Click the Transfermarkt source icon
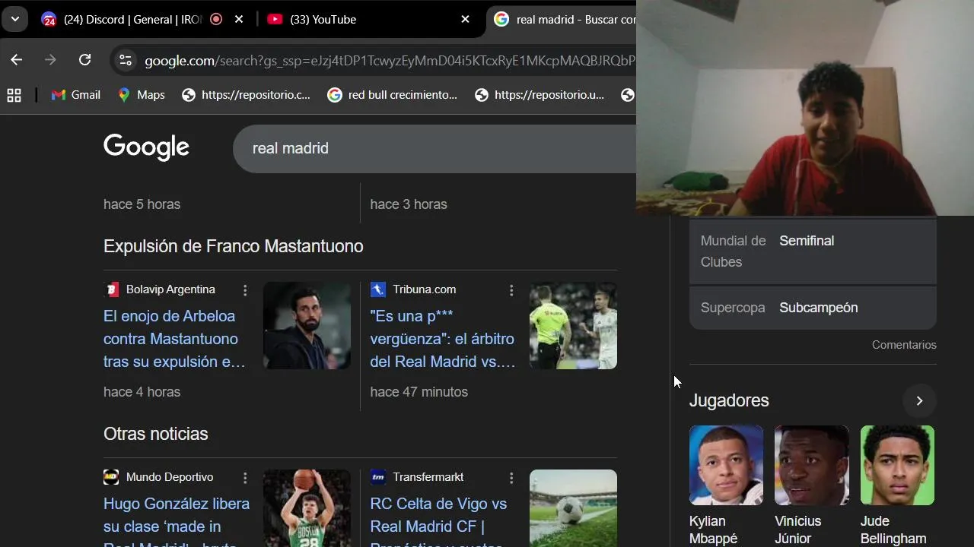Image resolution: width=974 pixels, height=547 pixels. (377, 477)
